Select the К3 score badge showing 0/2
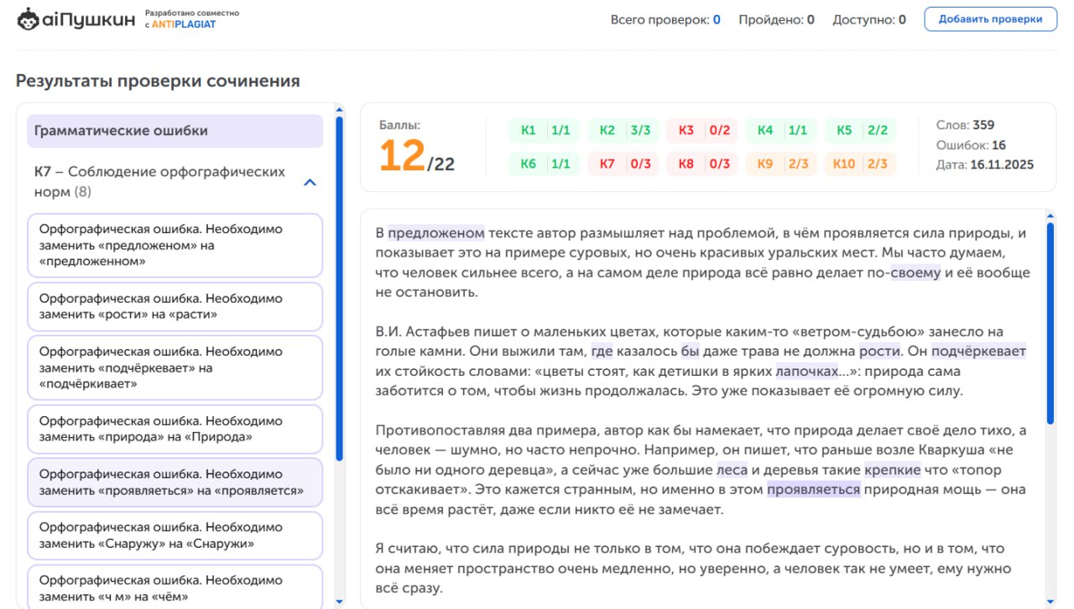The height and width of the screenshot is (609, 1074). click(x=702, y=130)
